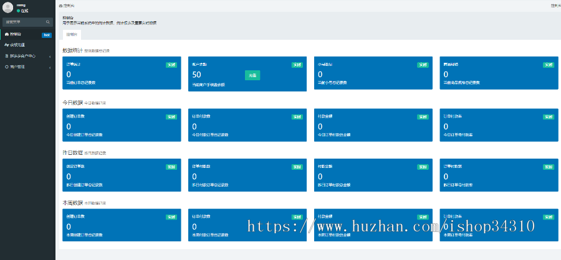Image resolution: width=561 pixels, height=260 pixels.
Task: Click the dashboard icon beside sidebar 控制台
Action: pos(7,34)
